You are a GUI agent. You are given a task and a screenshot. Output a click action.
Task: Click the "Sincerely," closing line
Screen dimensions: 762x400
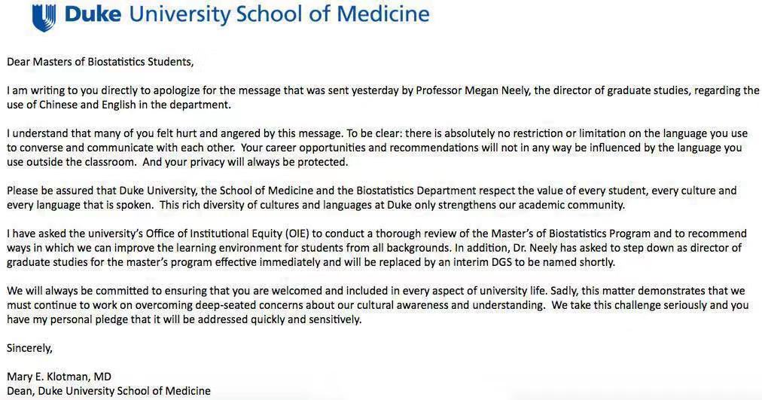[29, 348]
